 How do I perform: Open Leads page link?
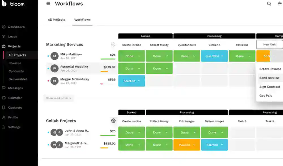coord(12,36)
